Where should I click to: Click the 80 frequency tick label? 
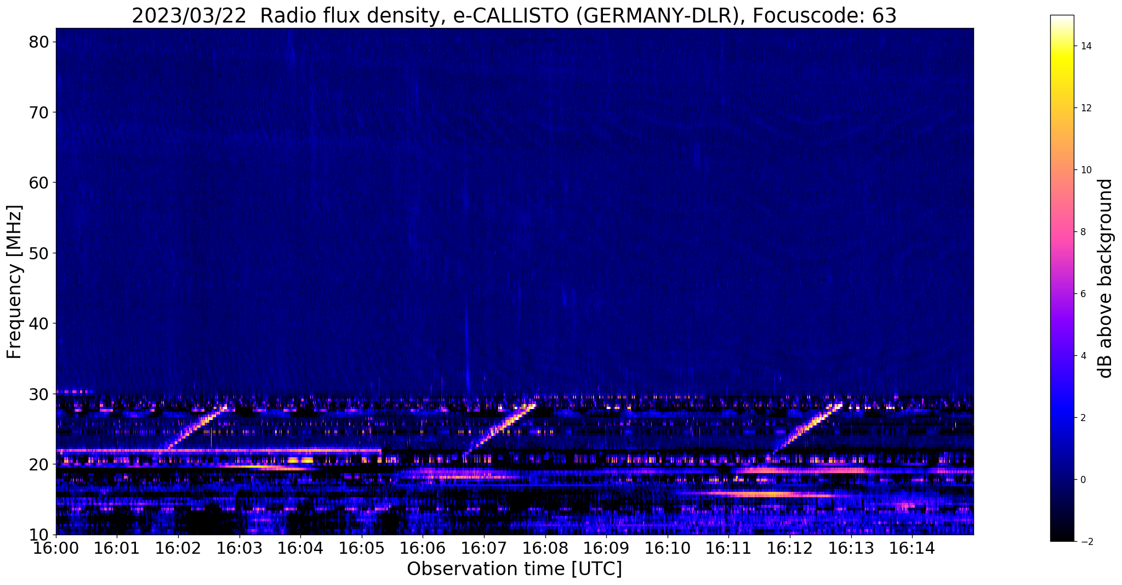pos(39,42)
